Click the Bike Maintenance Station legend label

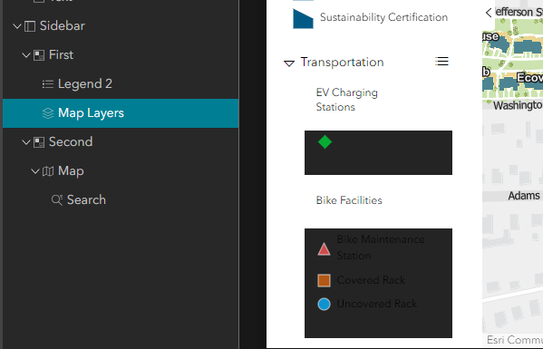pyautogui.click(x=381, y=247)
